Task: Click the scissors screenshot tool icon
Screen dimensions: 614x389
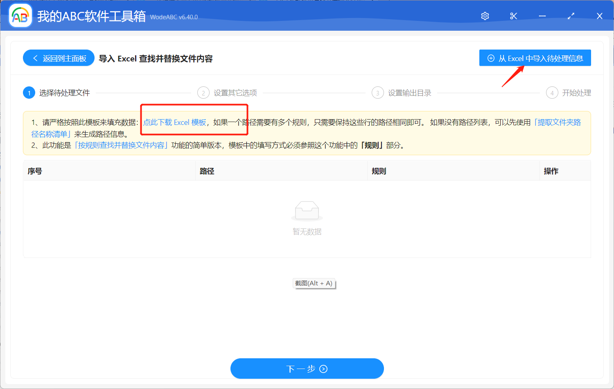Action: (x=513, y=16)
